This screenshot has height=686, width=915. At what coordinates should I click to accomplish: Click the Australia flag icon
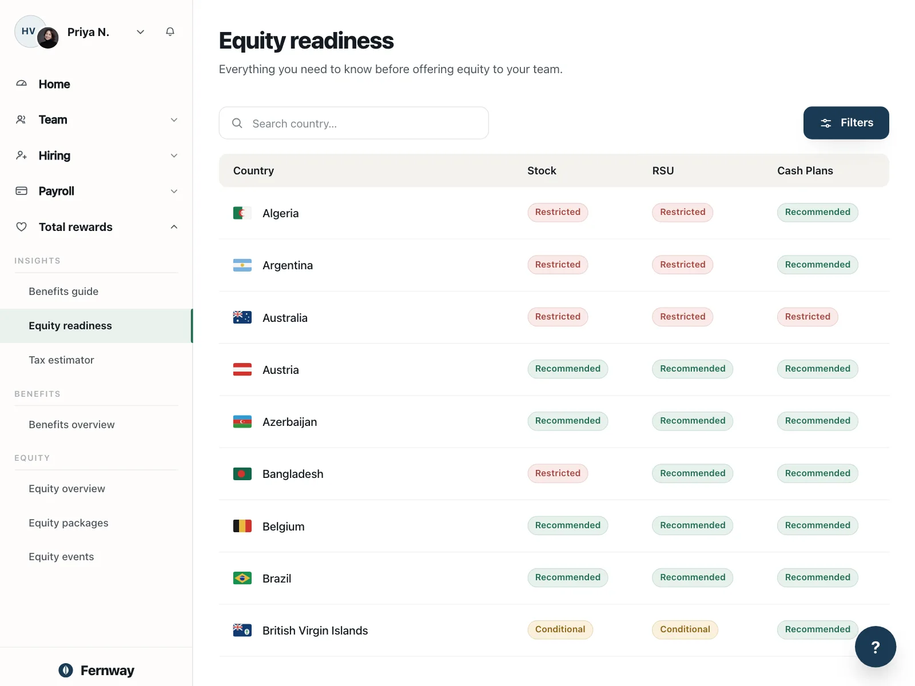[x=242, y=317]
